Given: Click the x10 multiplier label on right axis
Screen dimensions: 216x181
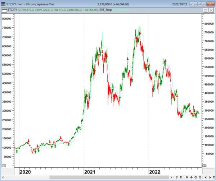Looking at the screenshot, I should click(204, 166).
